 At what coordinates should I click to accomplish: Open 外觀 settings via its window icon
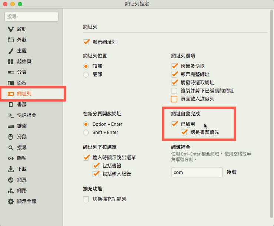click(x=11, y=40)
